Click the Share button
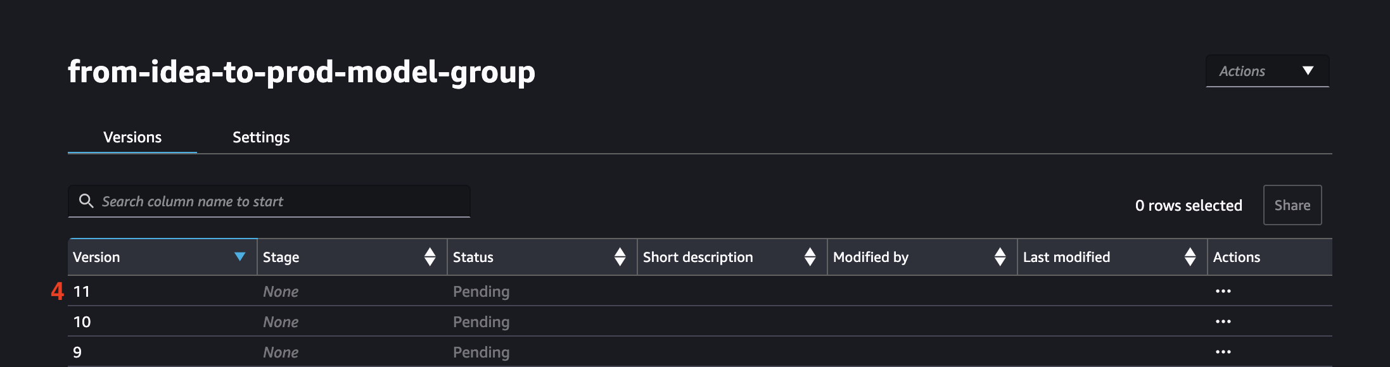The width and height of the screenshot is (1390, 367). pyautogui.click(x=1292, y=205)
